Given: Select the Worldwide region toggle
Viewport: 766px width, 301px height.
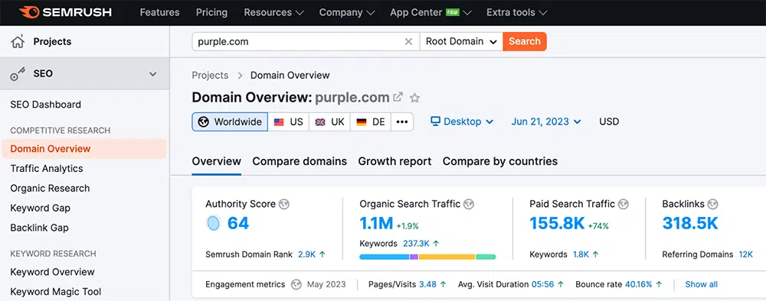Looking at the screenshot, I should (230, 121).
